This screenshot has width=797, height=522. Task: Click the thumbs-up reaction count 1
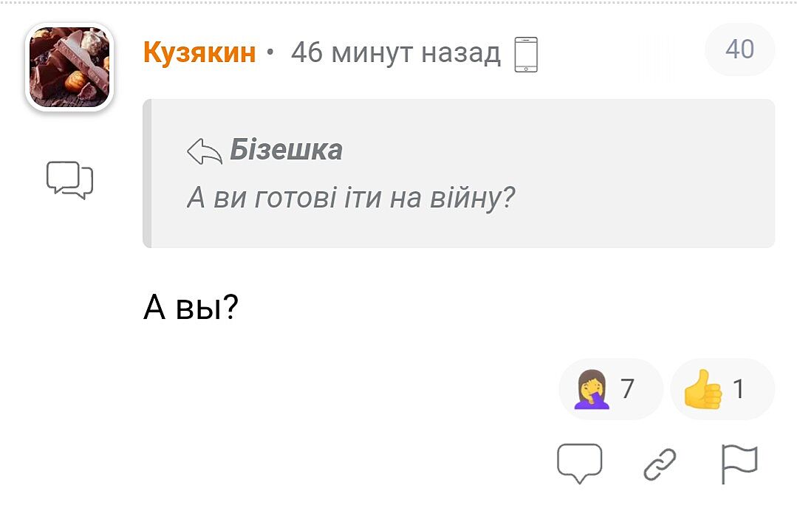click(x=738, y=388)
